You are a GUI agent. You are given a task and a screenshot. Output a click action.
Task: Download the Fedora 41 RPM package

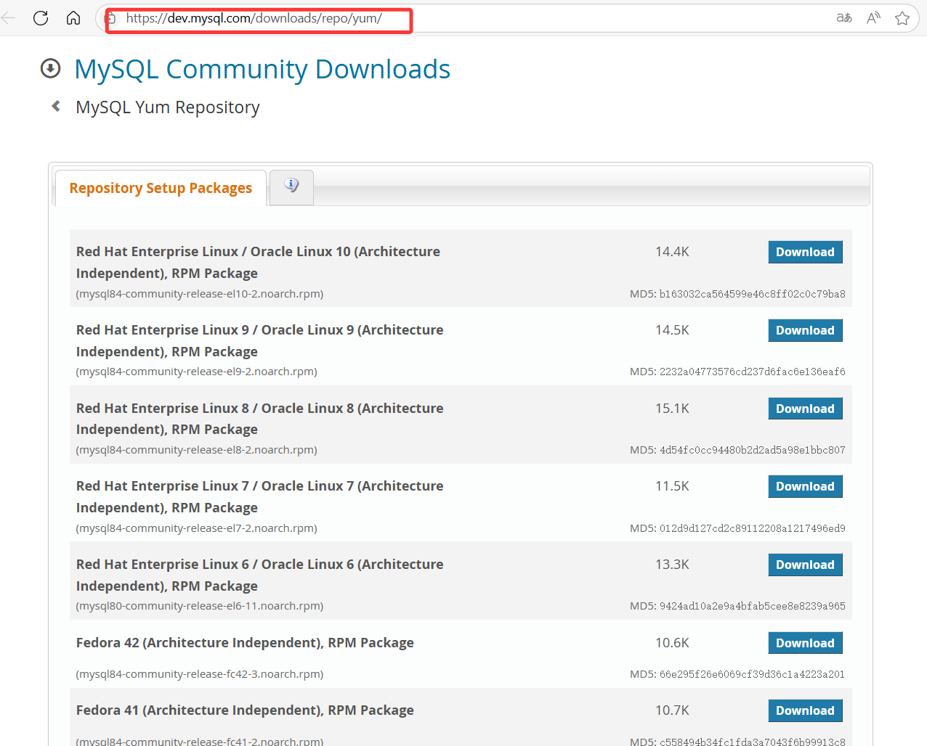click(x=805, y=710)
